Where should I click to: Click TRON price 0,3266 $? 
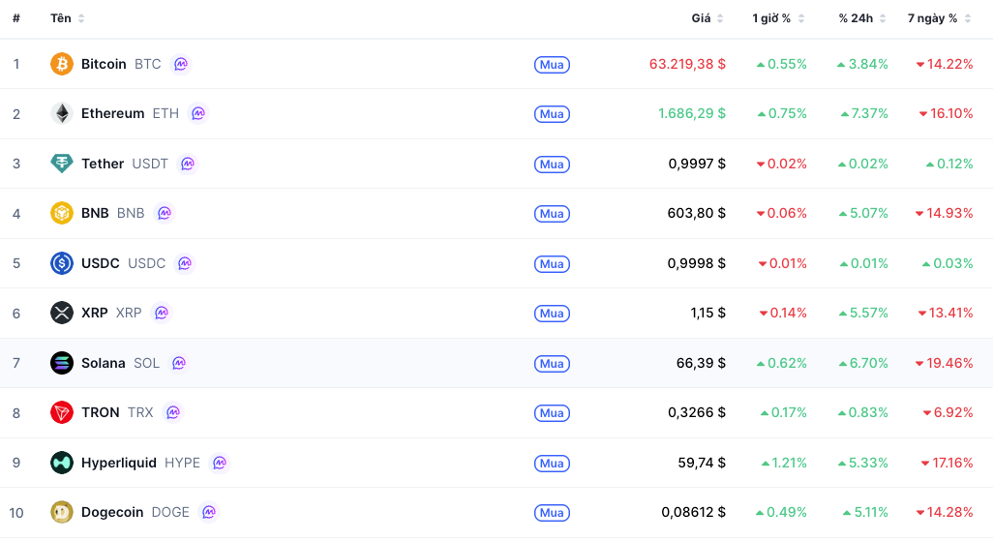click(697, 412)
